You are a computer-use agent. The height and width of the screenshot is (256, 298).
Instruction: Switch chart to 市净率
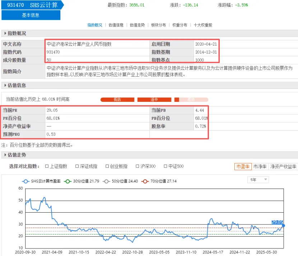tap(260, 167)
